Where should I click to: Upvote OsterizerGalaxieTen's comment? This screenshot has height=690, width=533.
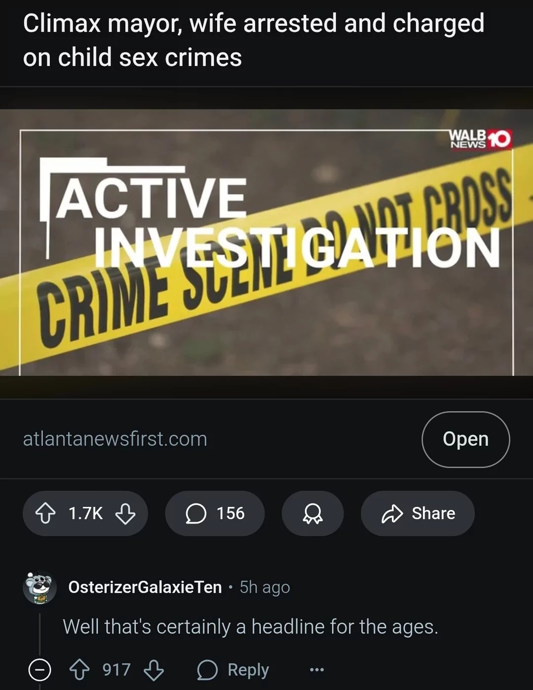pyautogui.click(x=79, y=670)
